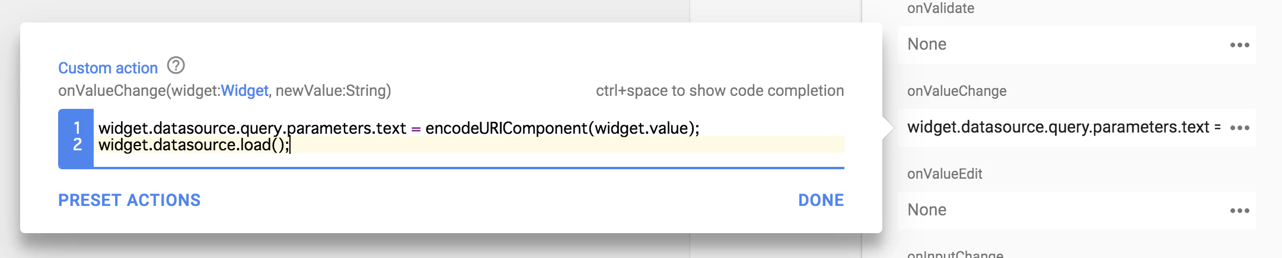Viewport: 1282px width, 258px height.
Task: Click the onValidate property label
Action: click(x=940, y=8)
